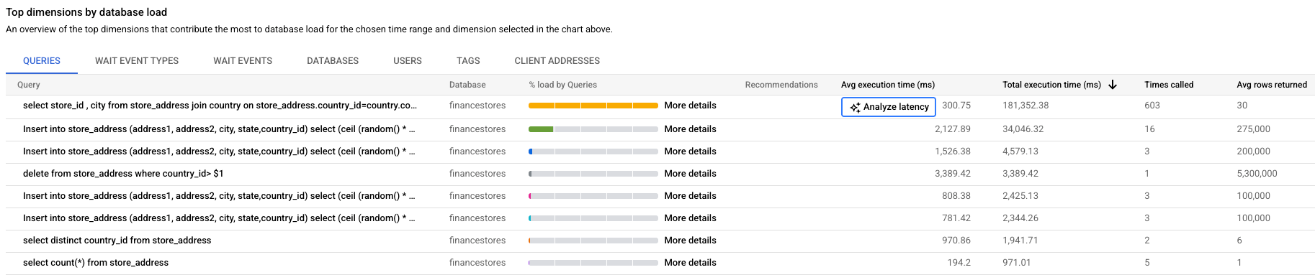
Task: Select the Databases tab
Action: tap(333, 61)
